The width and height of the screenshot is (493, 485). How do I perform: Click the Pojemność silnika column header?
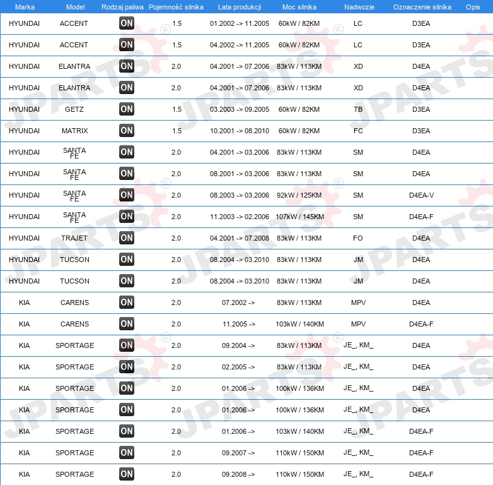(176, 7)
